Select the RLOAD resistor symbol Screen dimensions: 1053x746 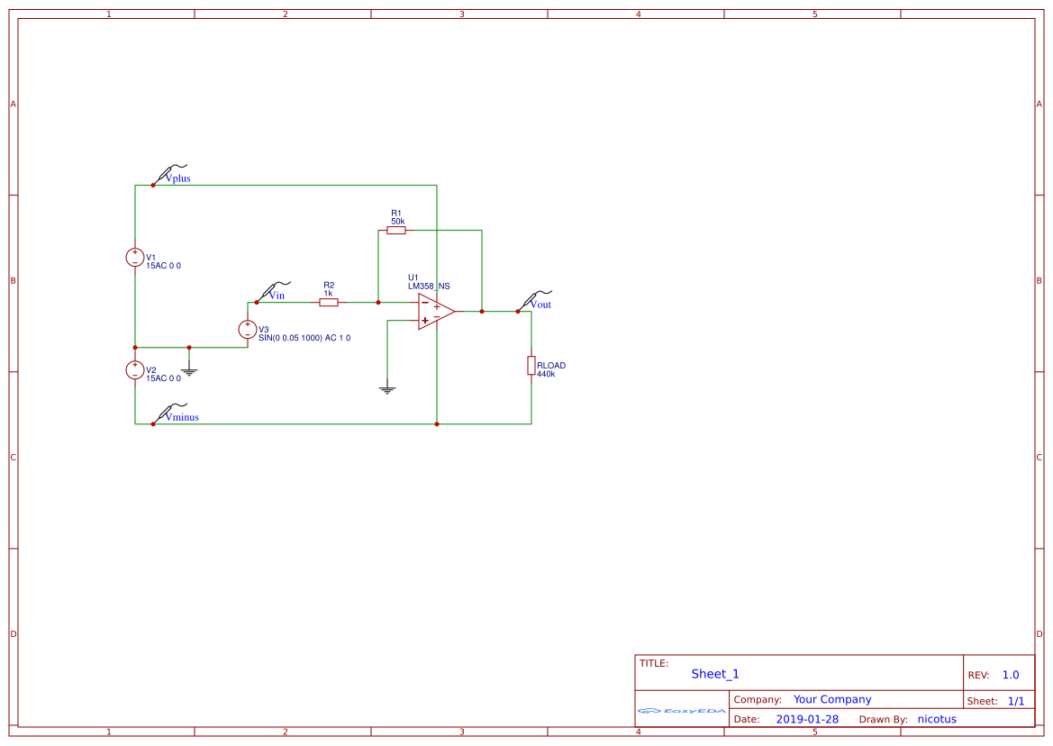pyautogui.click(x=530, y=366)
